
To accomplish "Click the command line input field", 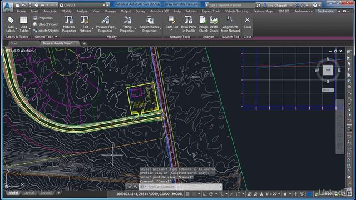I will 180,187.
